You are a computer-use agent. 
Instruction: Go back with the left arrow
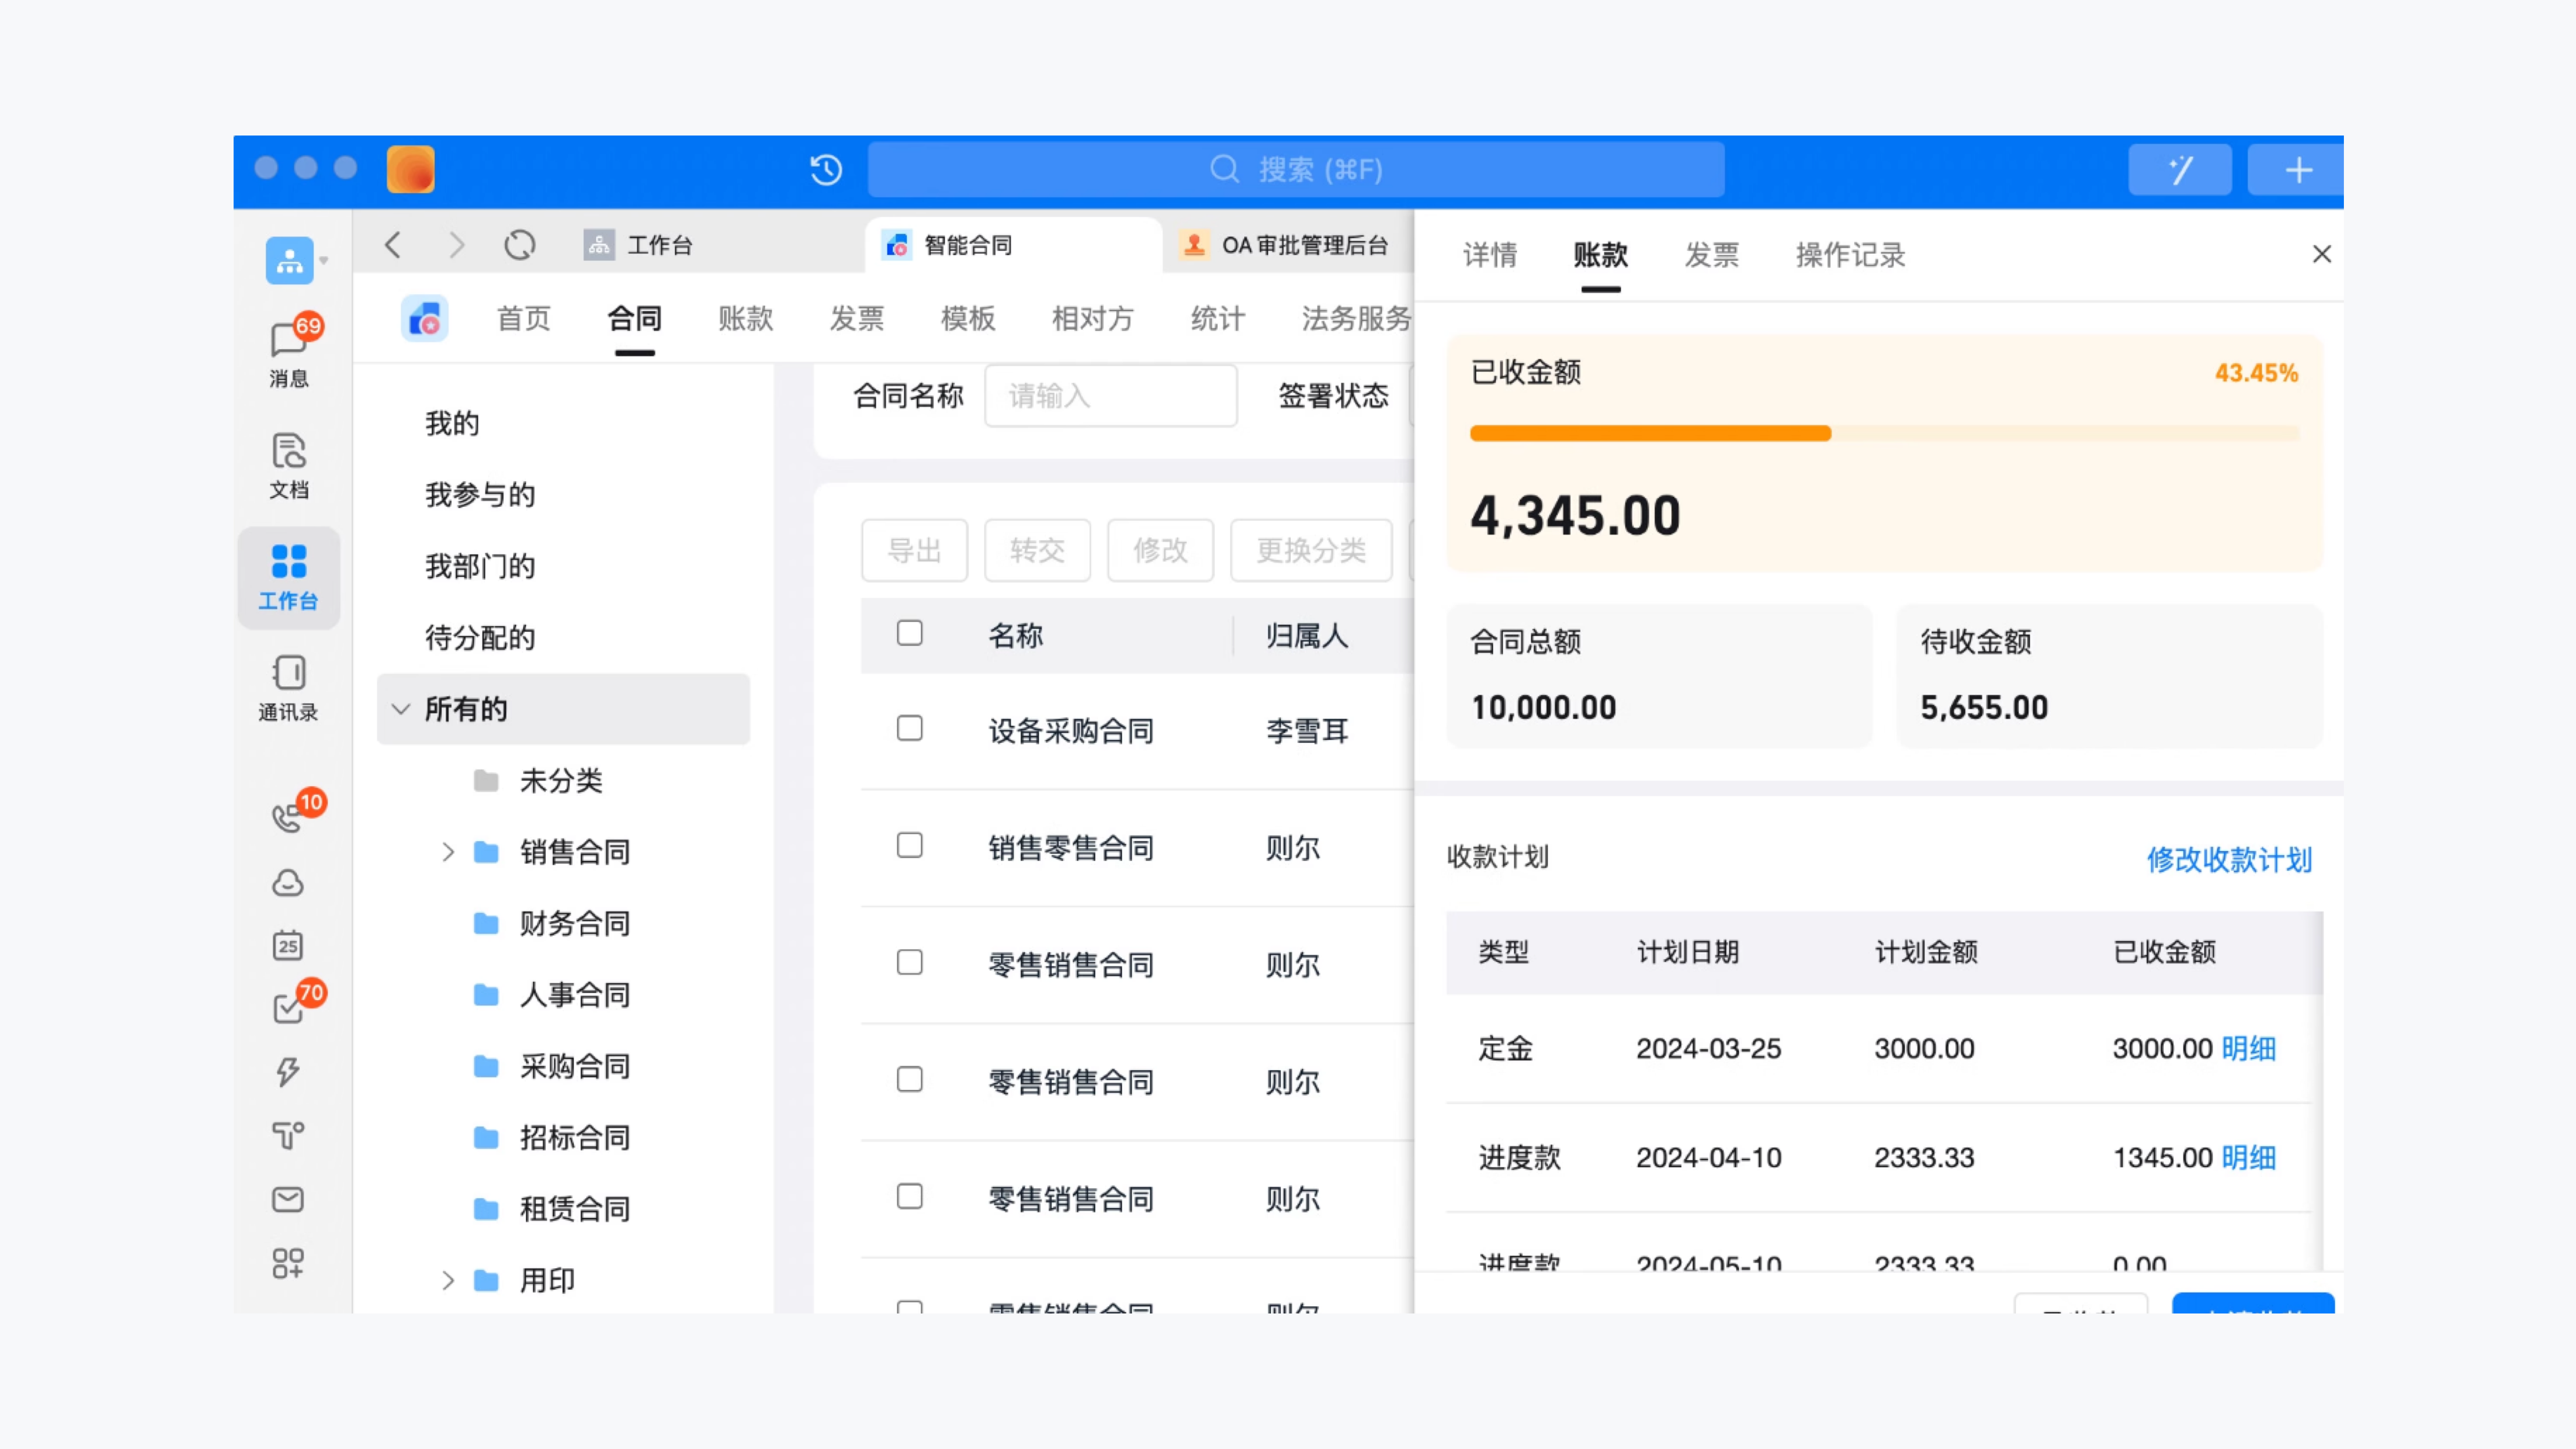coord(393,245)
